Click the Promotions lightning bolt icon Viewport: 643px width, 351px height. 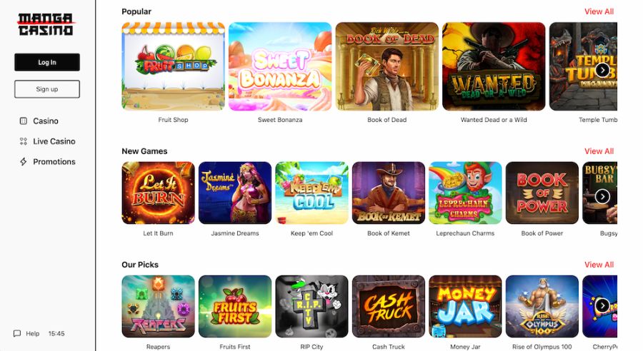coord(24,162)
